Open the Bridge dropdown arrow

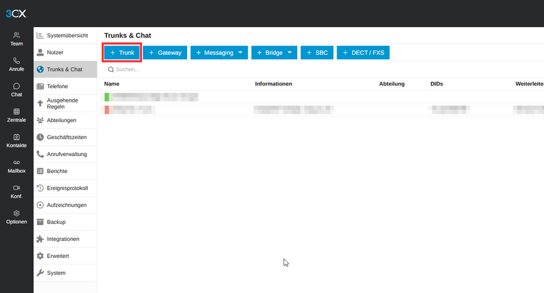[290, 53]
